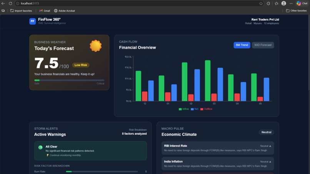
Task: Open Gmail bookmark
Action: 45,11
